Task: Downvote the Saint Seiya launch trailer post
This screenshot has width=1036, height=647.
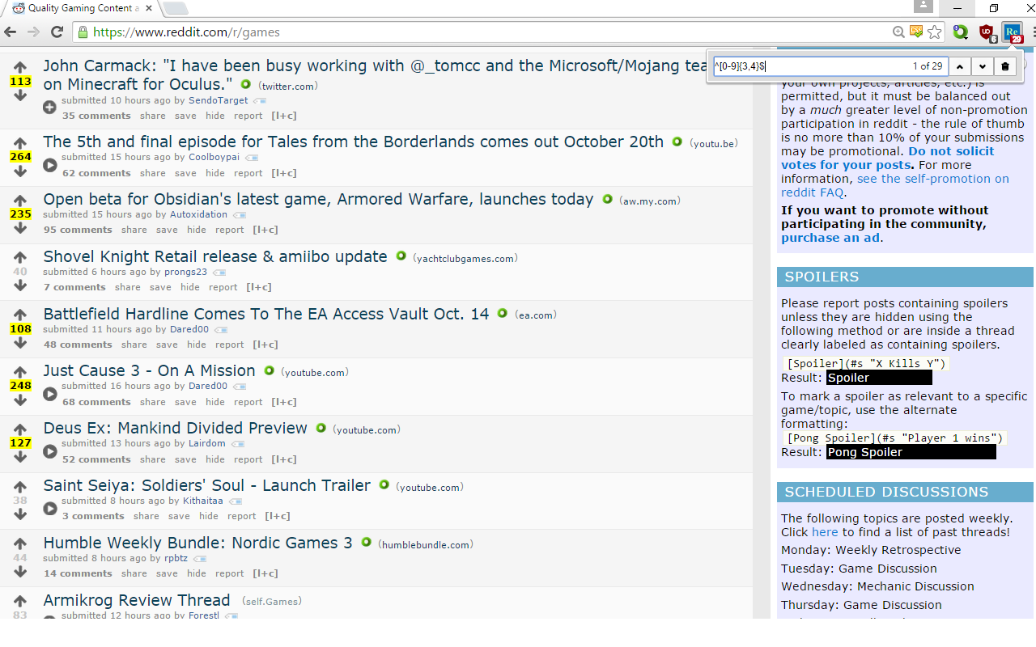Action: click(x=20, y=514)
